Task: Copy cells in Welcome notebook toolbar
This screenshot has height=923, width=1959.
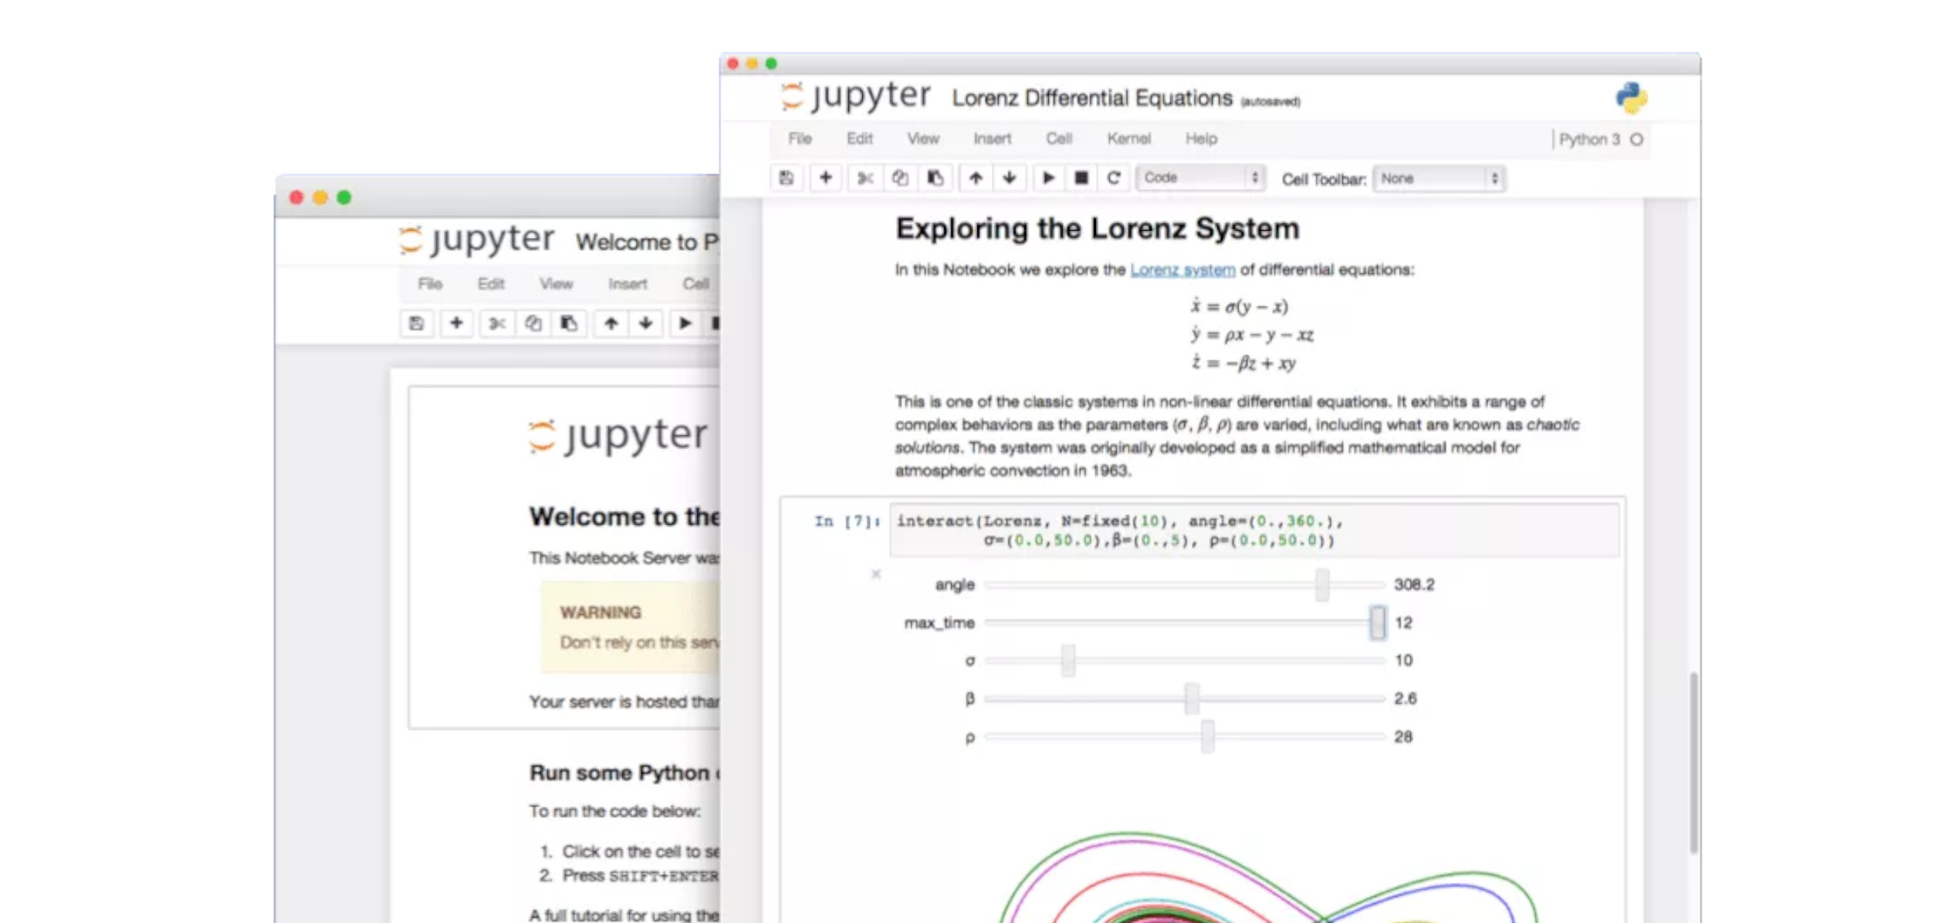Action: pos(533,323)
